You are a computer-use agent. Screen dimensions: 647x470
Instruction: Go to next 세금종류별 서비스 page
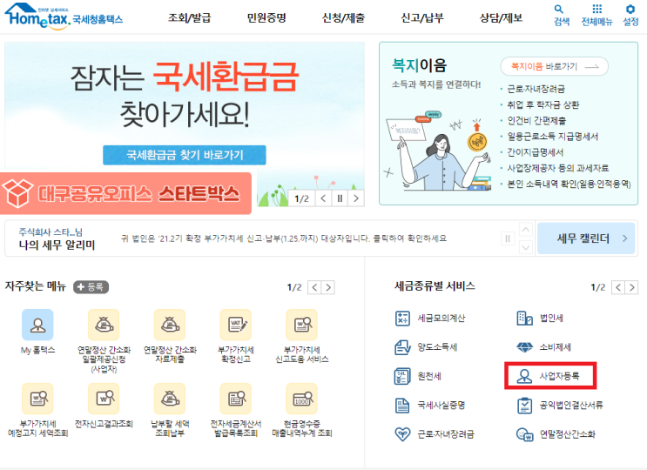631,287
